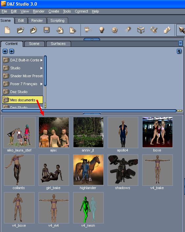Expand the Studio folder arrow
185x232 pixels.
[41, 68]
